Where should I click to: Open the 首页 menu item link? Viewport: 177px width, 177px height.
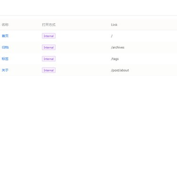pyautogui.click(x=5, y=36)
